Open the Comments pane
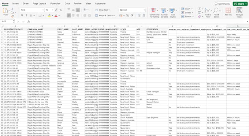Viewport: 249px width, 136px height. point(222,4)
